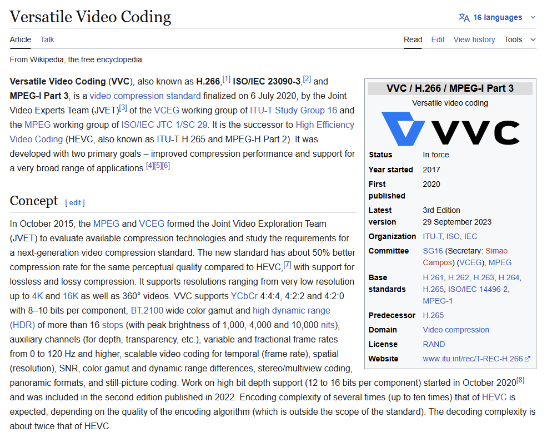The width and height of the screenshot is (547, 442).
Task: Click the 29 September 2023 latest version date
Action: pyautogui.click(x=457, y=222)
